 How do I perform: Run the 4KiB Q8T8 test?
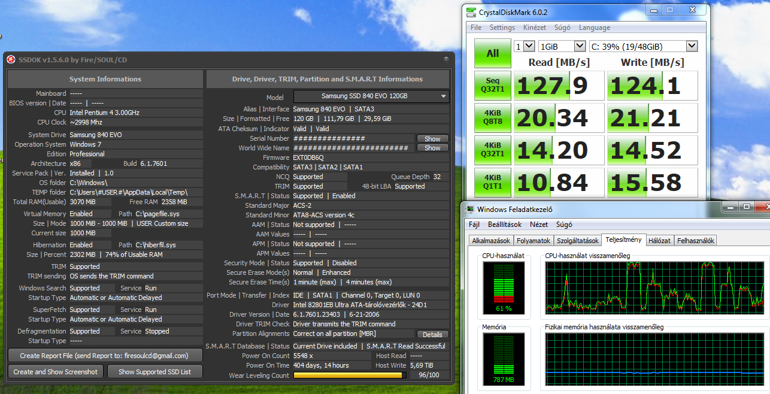point(493,117)
